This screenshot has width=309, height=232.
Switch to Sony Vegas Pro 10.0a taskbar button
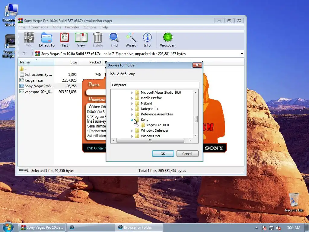tap(42, 227)
